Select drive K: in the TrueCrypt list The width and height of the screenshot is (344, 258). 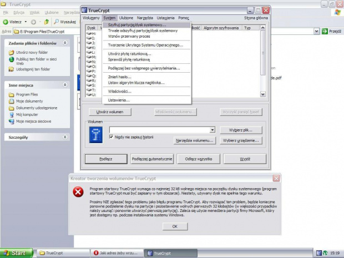coord(91,48)
